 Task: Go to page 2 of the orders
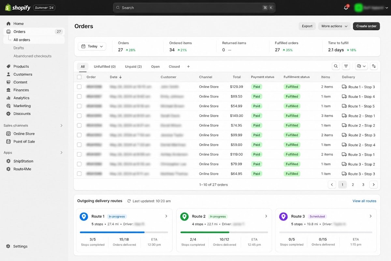353,185
